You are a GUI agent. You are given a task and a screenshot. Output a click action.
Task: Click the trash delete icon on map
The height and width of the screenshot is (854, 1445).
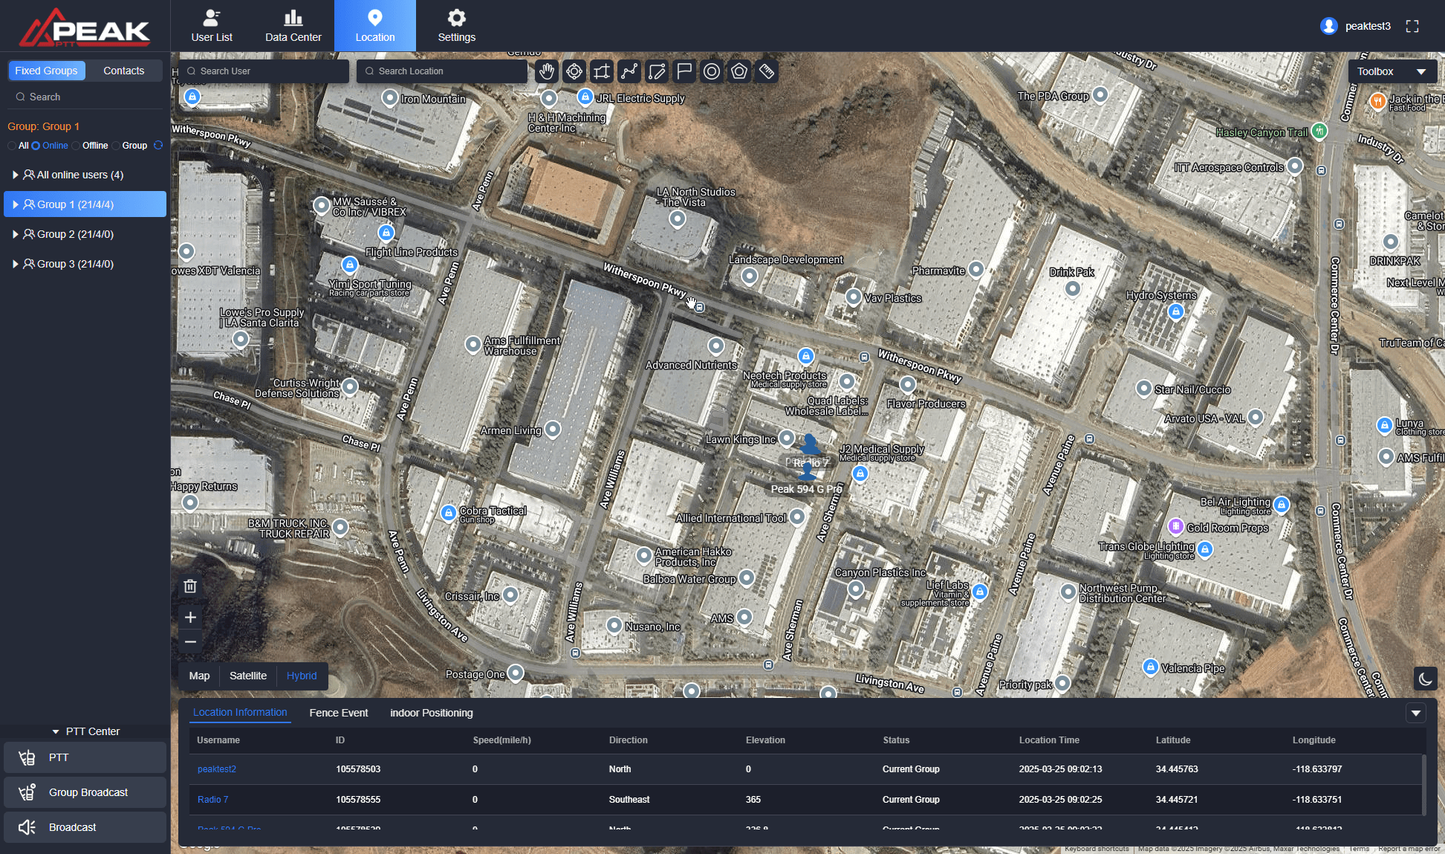tap(190, 586)
